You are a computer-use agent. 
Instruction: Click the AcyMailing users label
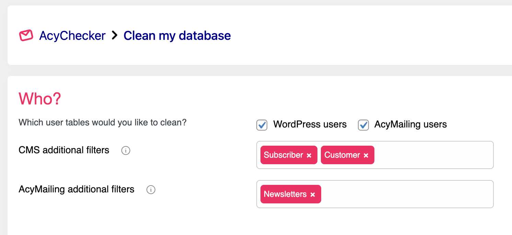[x=410, y=124]
